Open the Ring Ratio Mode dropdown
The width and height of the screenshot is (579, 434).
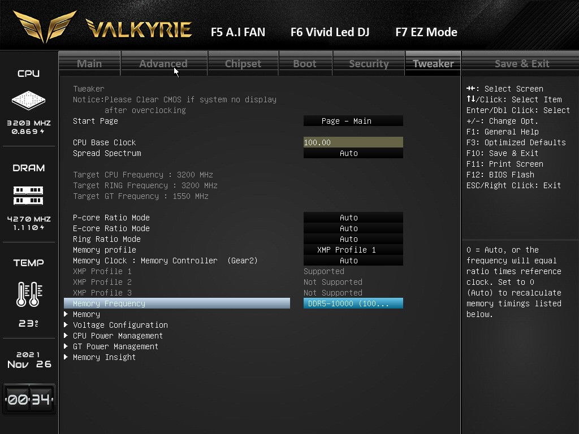(353, 239)
